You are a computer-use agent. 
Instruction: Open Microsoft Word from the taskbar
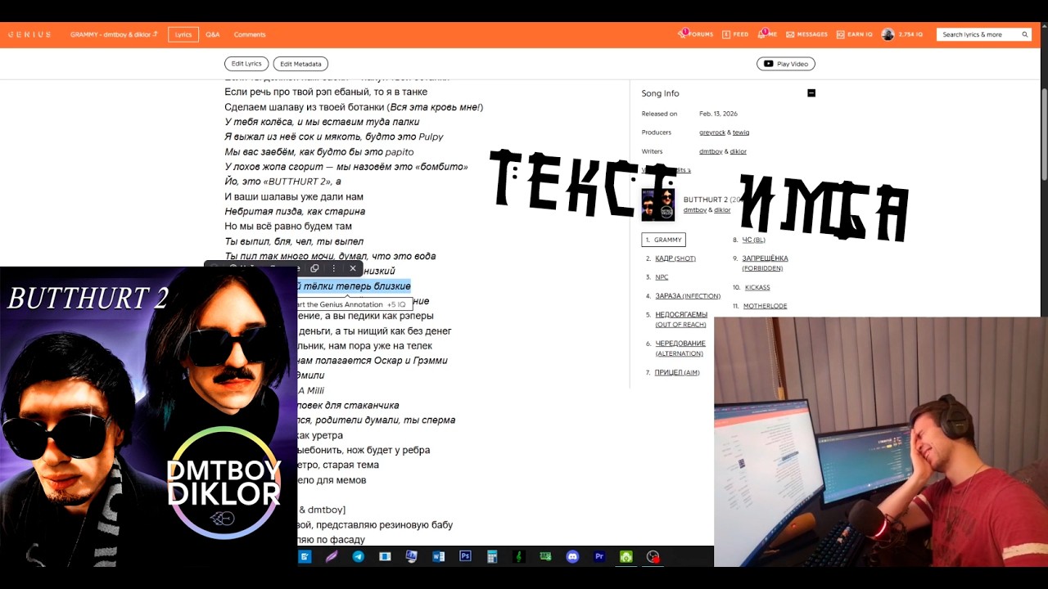coord(438,556)
